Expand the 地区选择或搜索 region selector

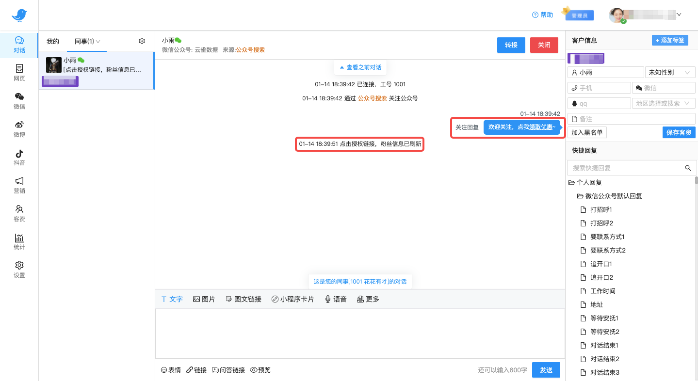point(664,103)
